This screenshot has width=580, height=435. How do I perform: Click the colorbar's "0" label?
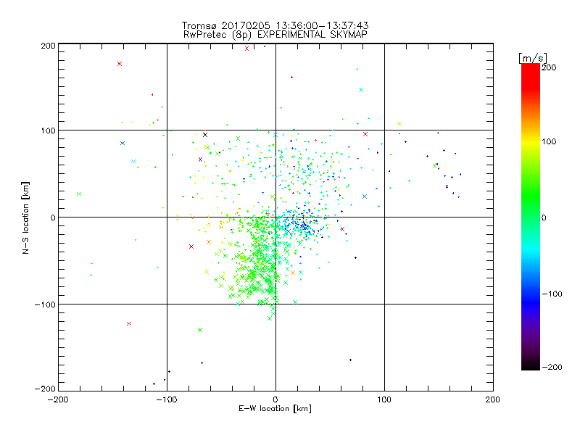point(544,217)
